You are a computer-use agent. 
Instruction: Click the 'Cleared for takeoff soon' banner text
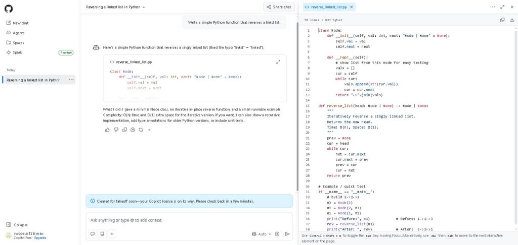pyautogui.click(x=176, y=201)
